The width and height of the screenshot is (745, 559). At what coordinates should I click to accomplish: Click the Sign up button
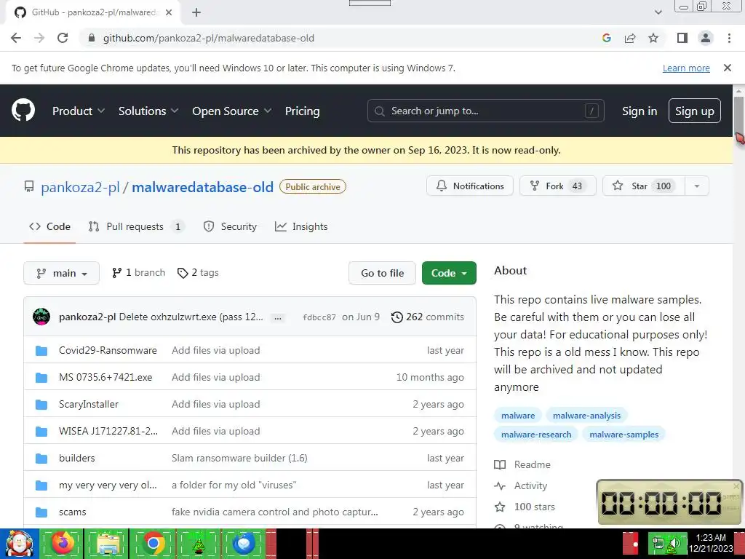[x=695, y=111]
